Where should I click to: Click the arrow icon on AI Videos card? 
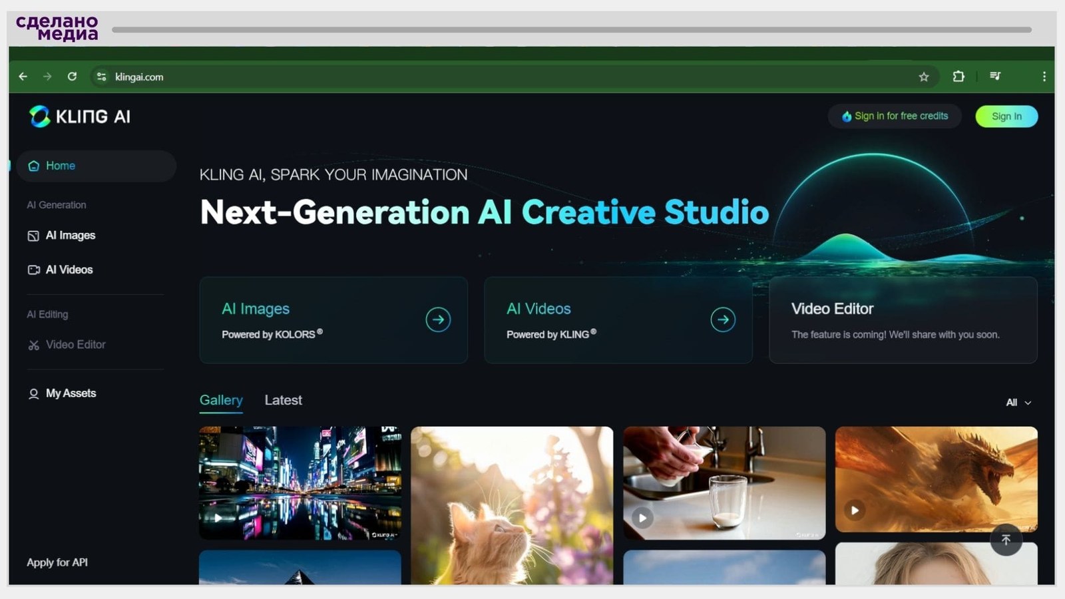pyautogui.click(x=723, y=319)
